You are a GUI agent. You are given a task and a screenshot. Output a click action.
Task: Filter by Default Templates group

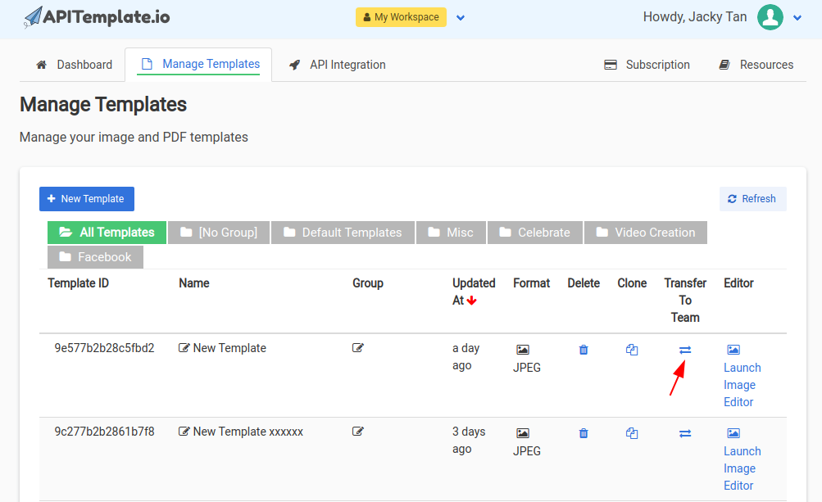tap(343, 233)
